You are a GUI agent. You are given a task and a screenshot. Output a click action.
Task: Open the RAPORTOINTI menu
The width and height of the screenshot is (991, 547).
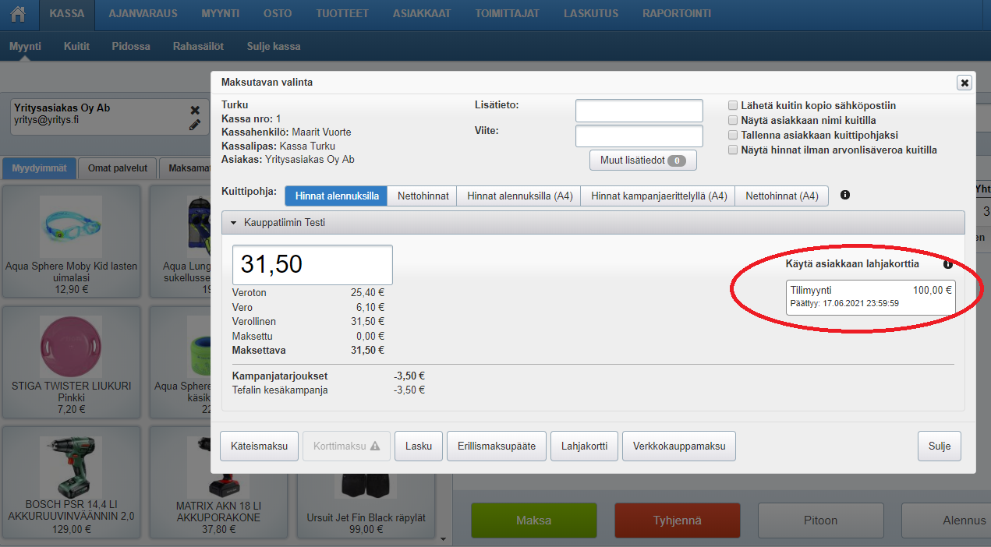coord(676,14)
